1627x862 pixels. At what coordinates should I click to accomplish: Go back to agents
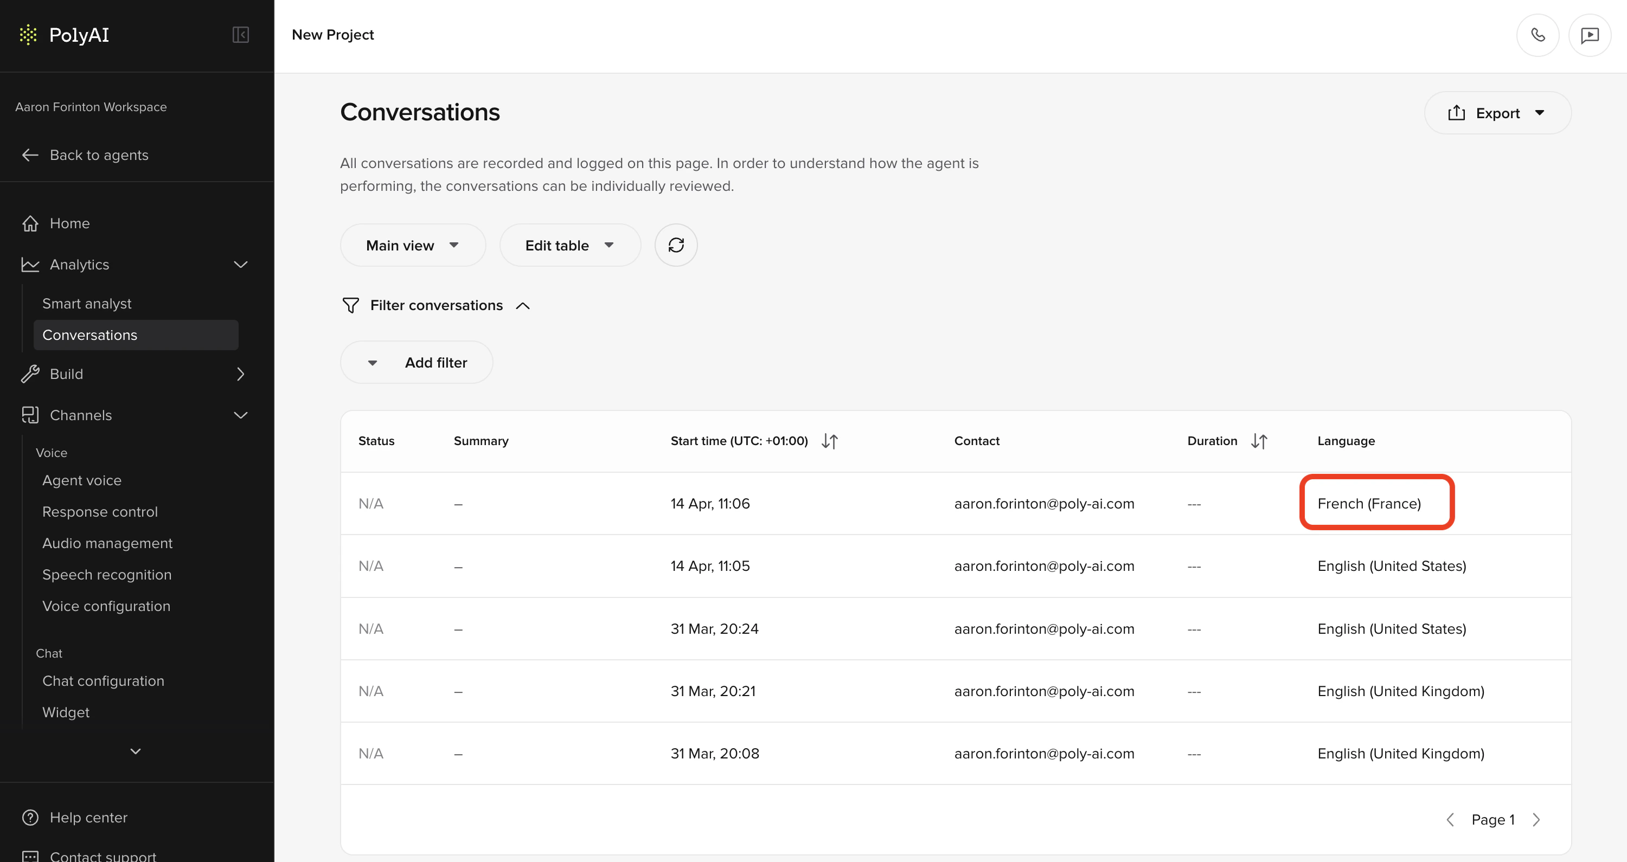(x=99, y=155)
